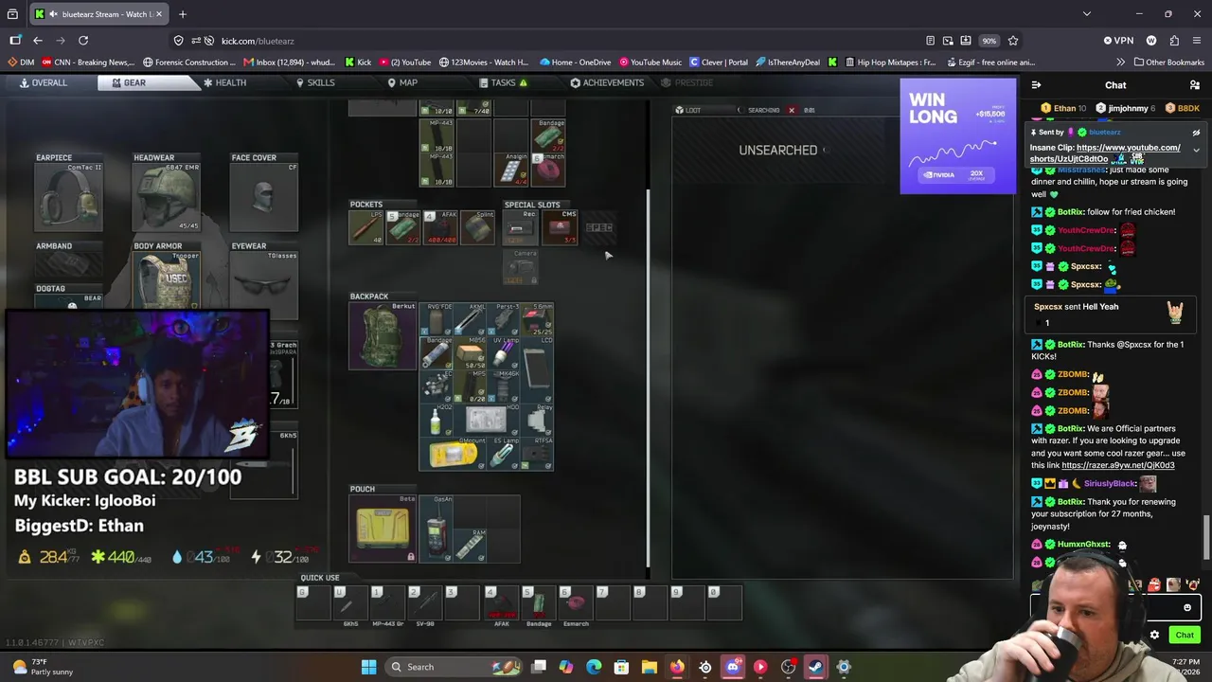Switch to the OVERALL tab
Viewport: 1212px width, 682px height.
[43, 82]
